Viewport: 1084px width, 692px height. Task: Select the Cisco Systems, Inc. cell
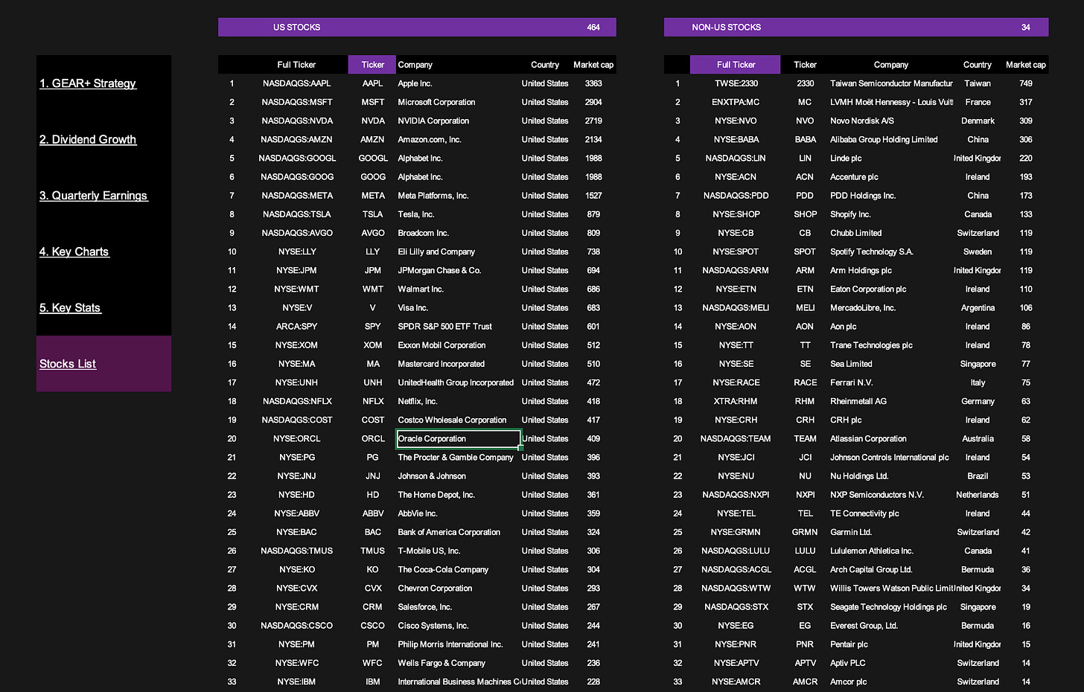pyautogui.click(x=433, y=626)
